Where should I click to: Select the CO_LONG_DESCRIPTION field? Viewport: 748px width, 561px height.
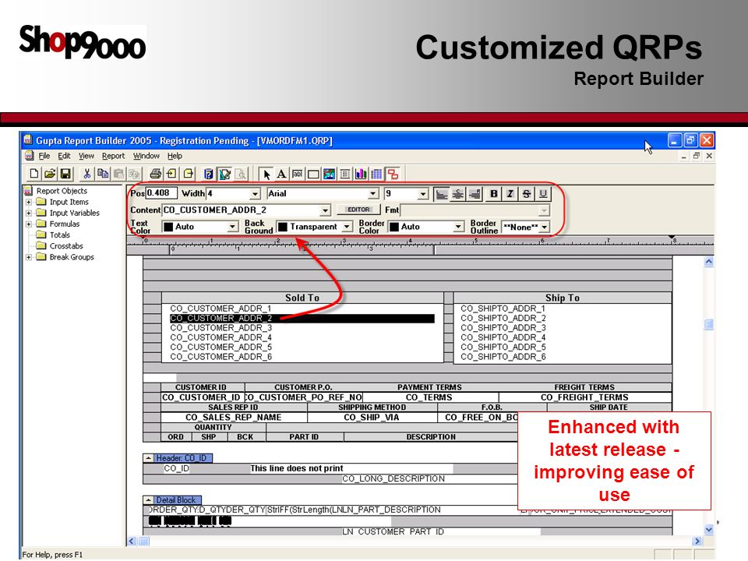(393, 478)
